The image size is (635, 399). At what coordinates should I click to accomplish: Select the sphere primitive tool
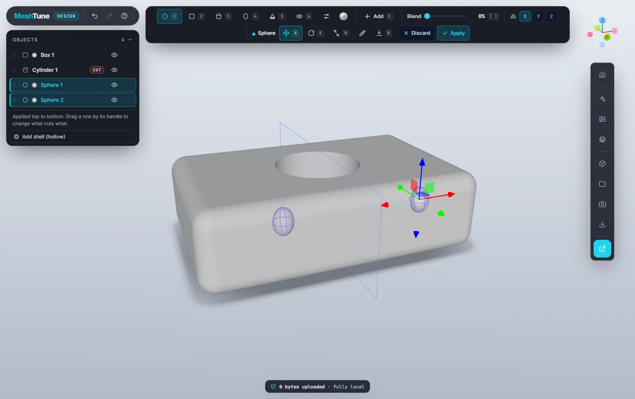click(169, 16)
